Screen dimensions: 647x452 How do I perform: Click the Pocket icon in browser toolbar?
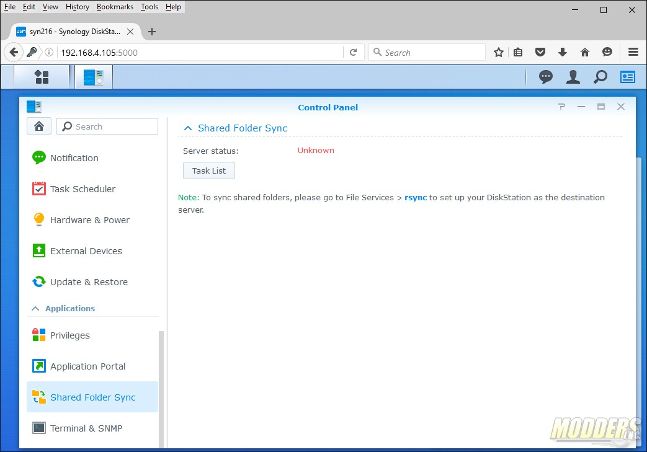click(540, 52)
